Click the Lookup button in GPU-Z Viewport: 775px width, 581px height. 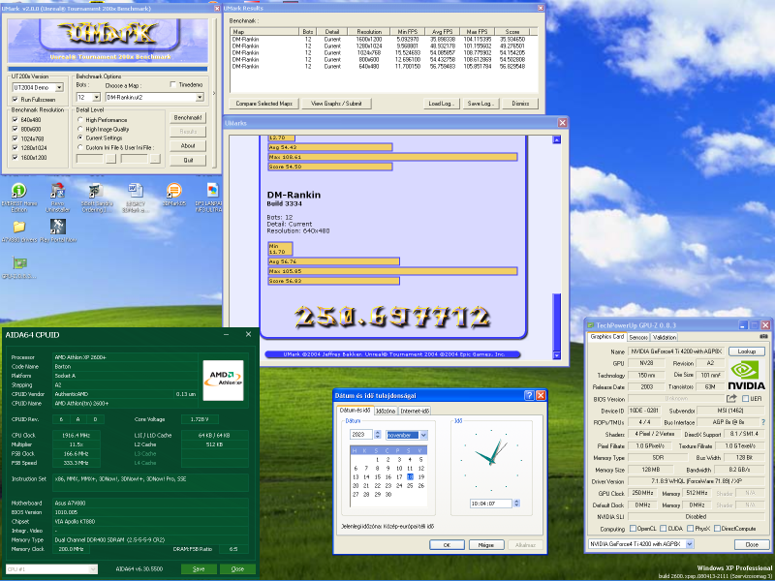coord(746,352)
